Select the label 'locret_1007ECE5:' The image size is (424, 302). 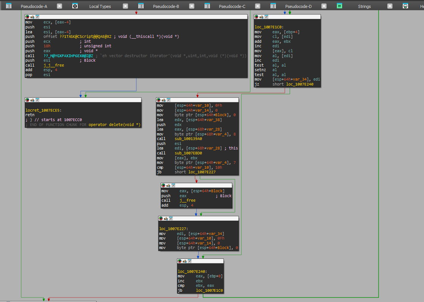(44, 110)
